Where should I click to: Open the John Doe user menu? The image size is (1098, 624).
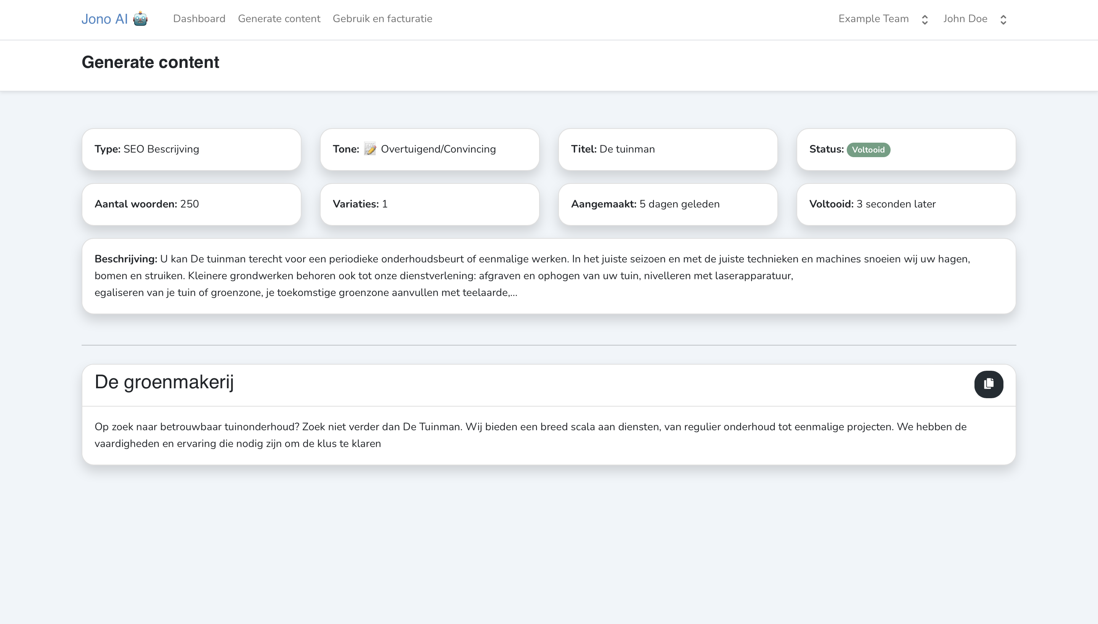tap(965, 19)
